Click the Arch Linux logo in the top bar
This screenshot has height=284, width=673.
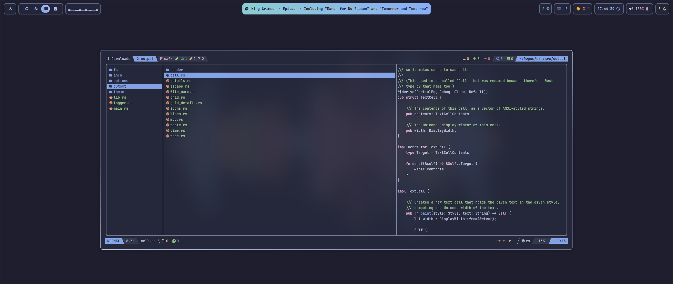pyautogui.click(x=10, y=9)
